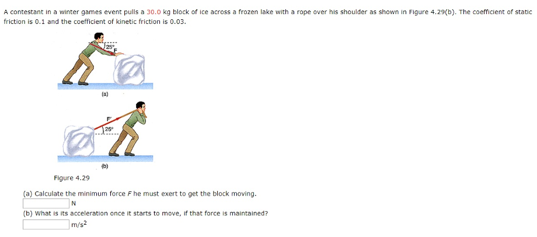Click the Figure 4.29 caption text
The image size is (537, 237).
[x=72, y=177]
